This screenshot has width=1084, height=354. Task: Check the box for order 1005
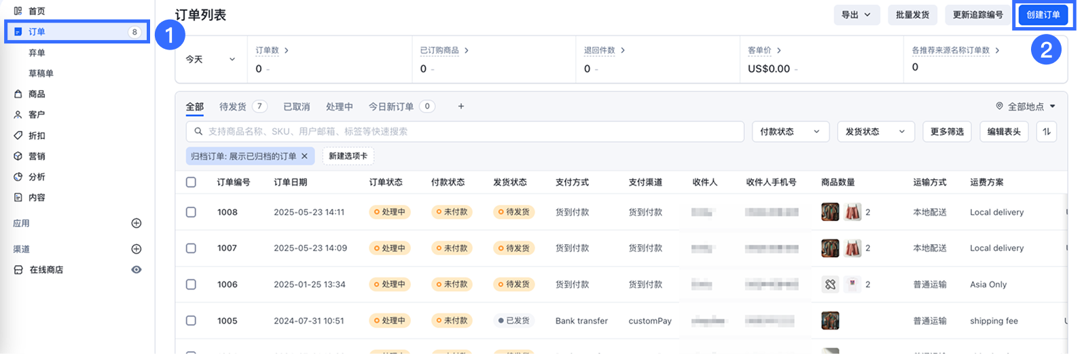point(191,321)
